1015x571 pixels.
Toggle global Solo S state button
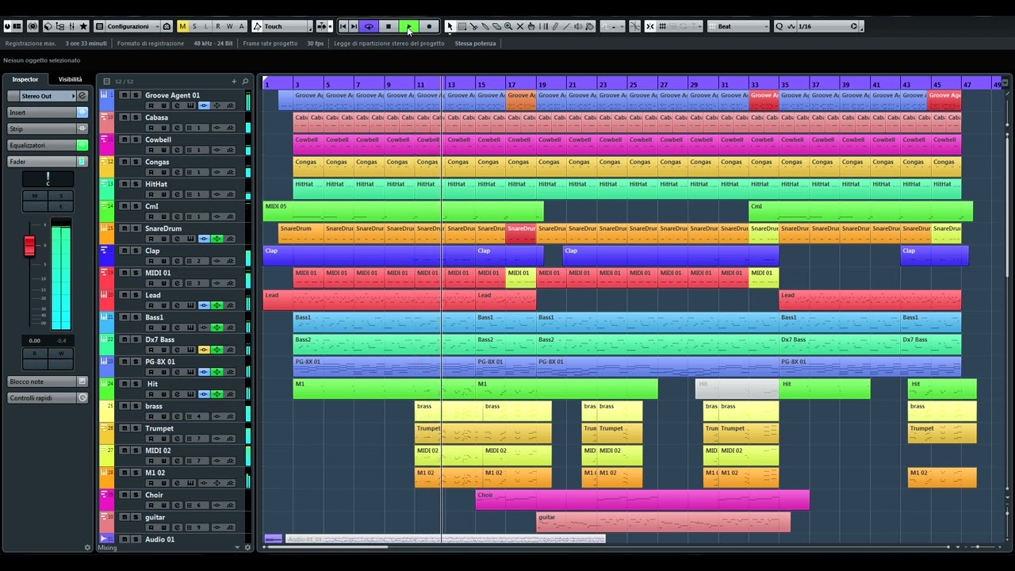[x=195, y=26]
